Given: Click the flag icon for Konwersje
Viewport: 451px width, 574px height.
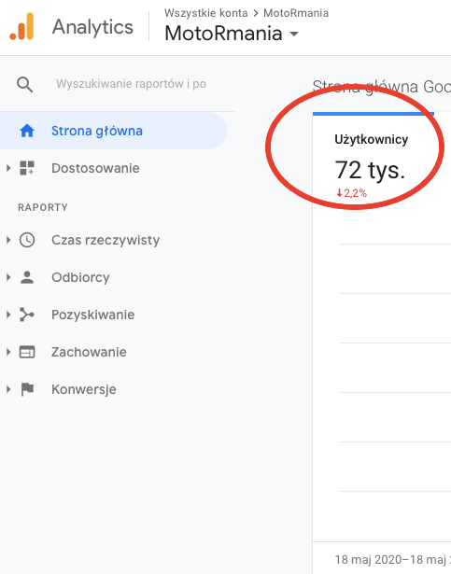Looking at the screenshot, I should 27,389.
